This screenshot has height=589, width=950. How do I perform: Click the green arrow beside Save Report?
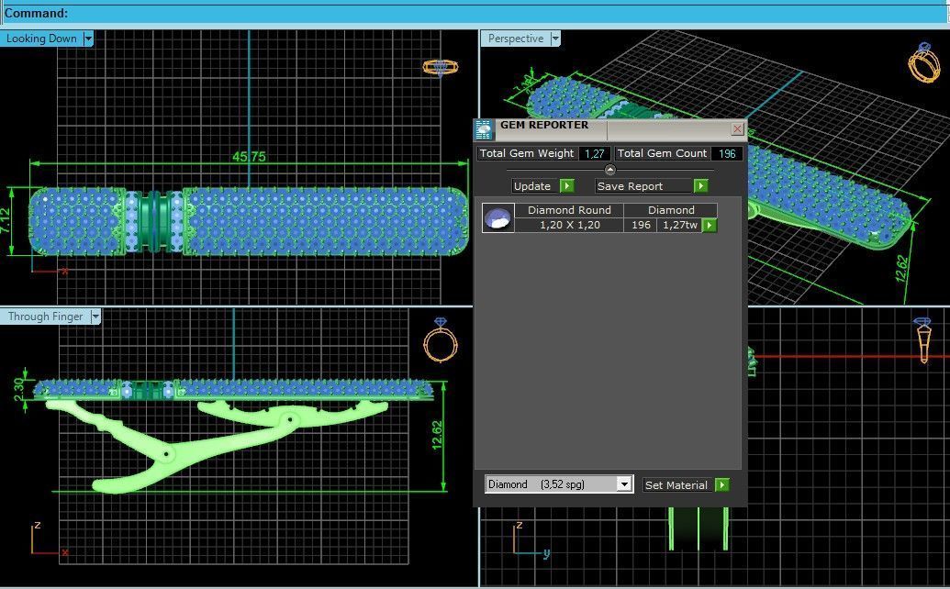(x=701, y=186)
